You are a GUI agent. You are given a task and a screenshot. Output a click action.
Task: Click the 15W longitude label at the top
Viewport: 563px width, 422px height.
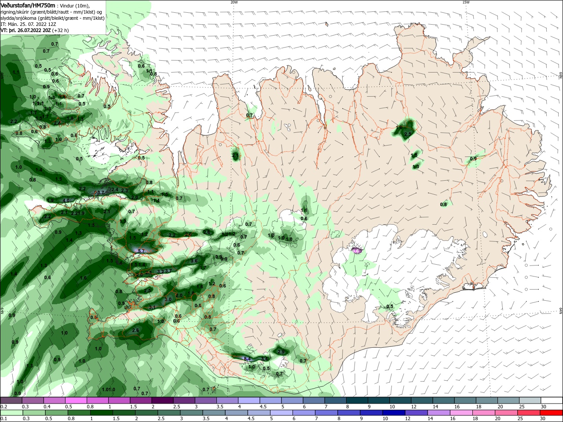click(x=465, y=2)
